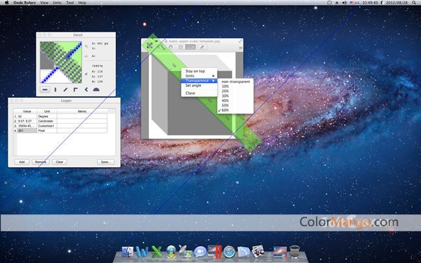Set transparency to 60%
Image resolution: width=421 pixels, height=263 pixels.
226,111
